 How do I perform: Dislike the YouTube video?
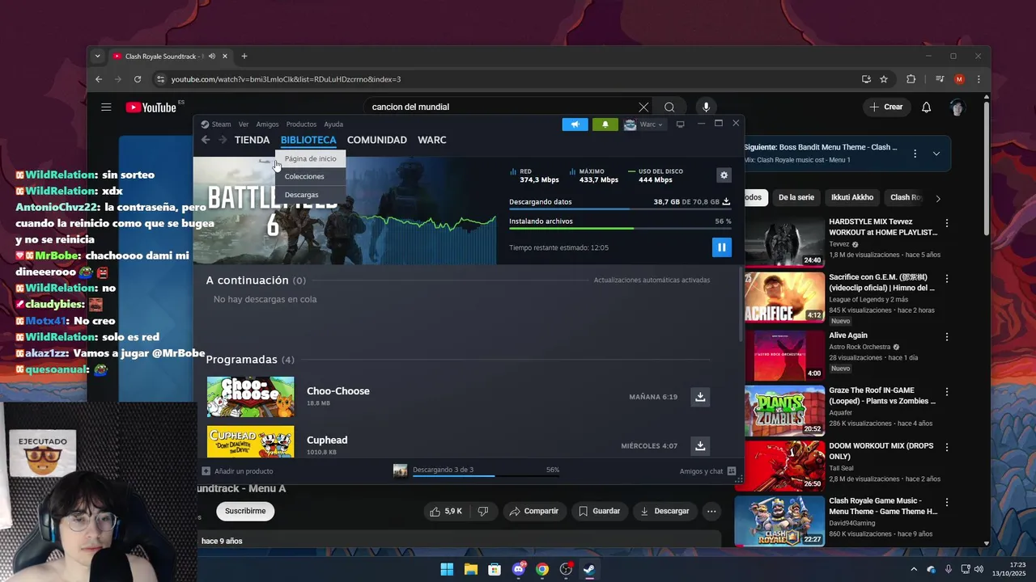[x=483, y=511]
